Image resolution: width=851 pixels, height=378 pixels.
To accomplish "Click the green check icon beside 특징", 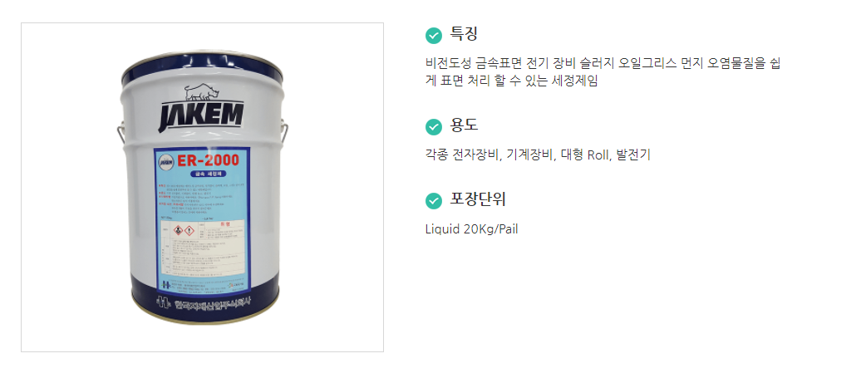I will click(432, 35).
